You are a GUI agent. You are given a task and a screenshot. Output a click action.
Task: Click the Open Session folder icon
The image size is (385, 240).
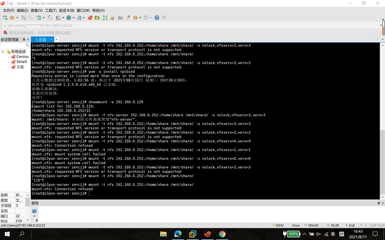tap(12, 18)
